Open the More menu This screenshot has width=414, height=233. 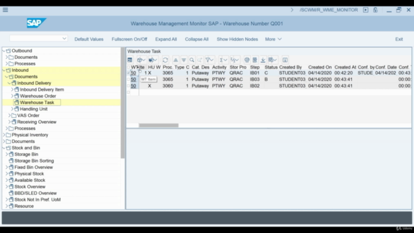click(273, 39)
